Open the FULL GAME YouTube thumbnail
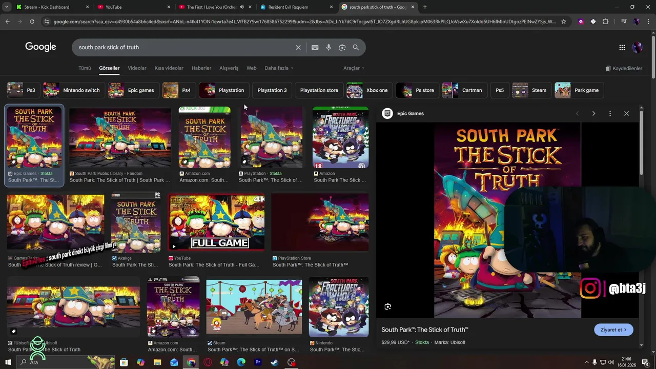The width and height of the screenshot is (656, 369). coord(217,222)
